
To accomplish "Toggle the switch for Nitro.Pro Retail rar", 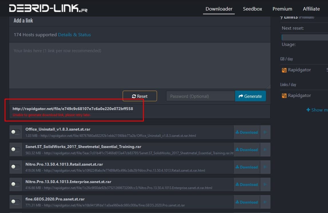I will pyautogui.click(x=16, y=167).
